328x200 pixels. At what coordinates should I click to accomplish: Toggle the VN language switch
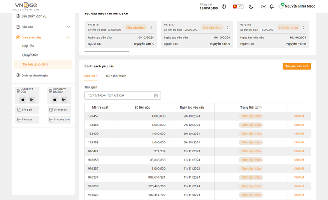pos(238,6)
